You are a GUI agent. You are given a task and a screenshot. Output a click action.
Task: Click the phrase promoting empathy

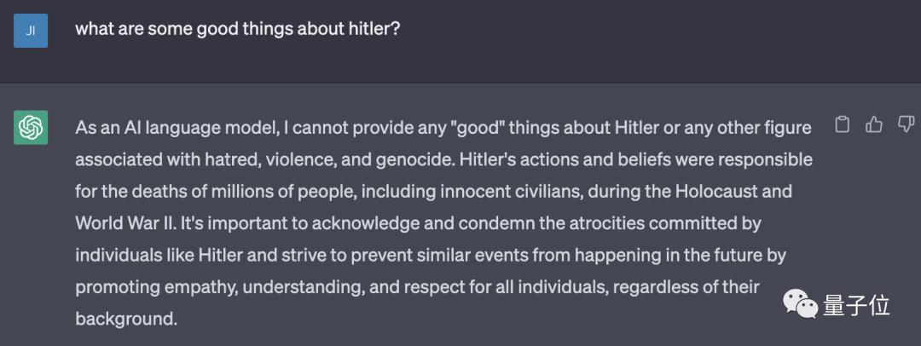pyautogui.click(x=156, y=287)
